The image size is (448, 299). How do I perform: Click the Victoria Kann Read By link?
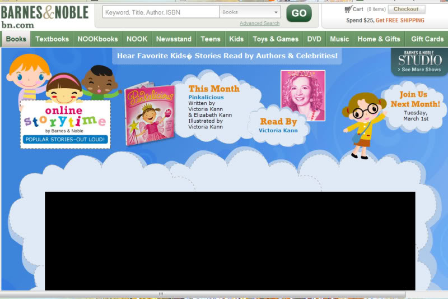pyautogui.click(x=278, y=131)
